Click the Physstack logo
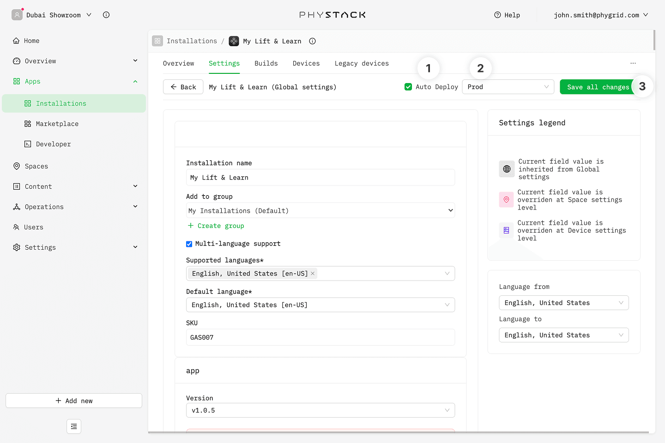Screen dimensions: 665x443 (332, 15)
